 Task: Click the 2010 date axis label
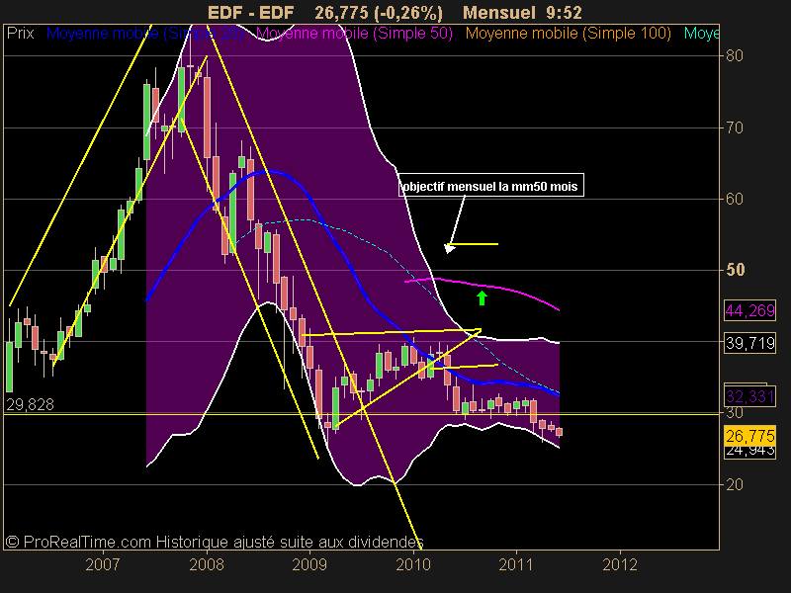[413, 564]
